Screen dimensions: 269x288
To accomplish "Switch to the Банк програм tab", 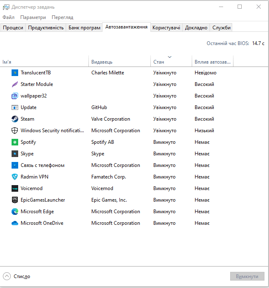I will click(x=84, y=28).
